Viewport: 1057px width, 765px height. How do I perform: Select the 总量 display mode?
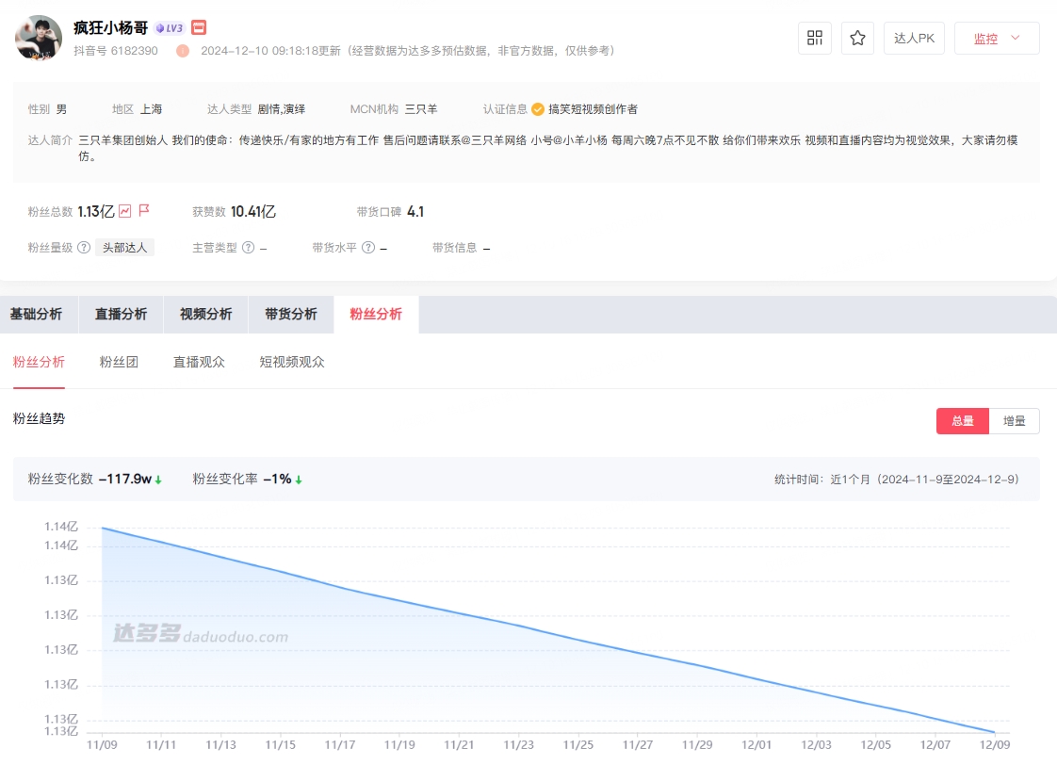(962, 421)
